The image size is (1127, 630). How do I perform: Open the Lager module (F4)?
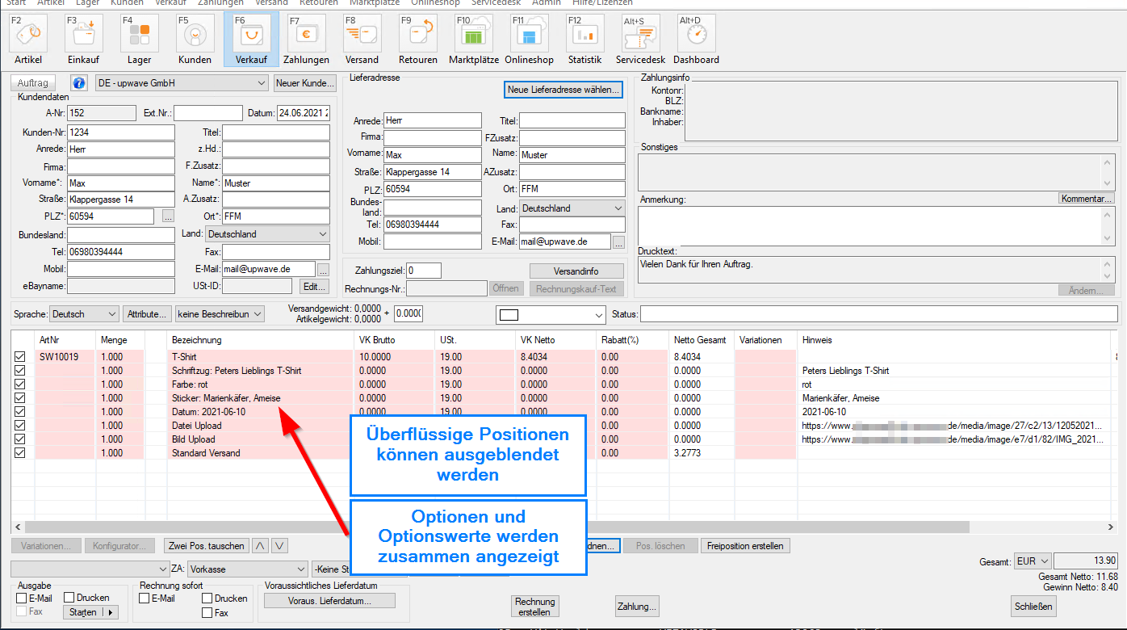[x=139, y=40]
